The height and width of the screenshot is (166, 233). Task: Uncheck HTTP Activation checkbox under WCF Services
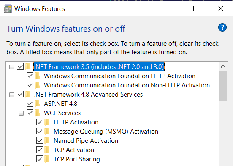[x=40, y=122]
